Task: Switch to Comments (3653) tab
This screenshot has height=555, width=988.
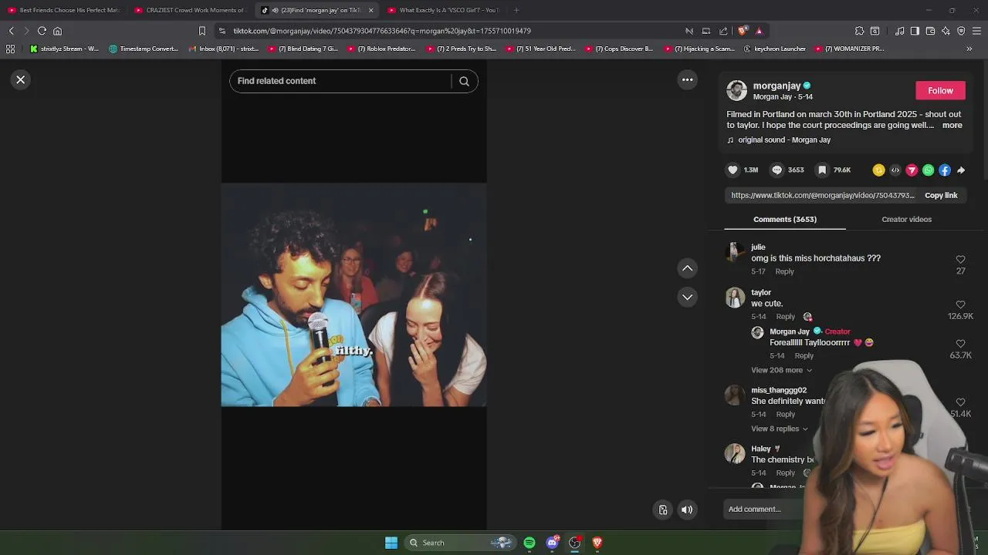Action: [785, 219]
